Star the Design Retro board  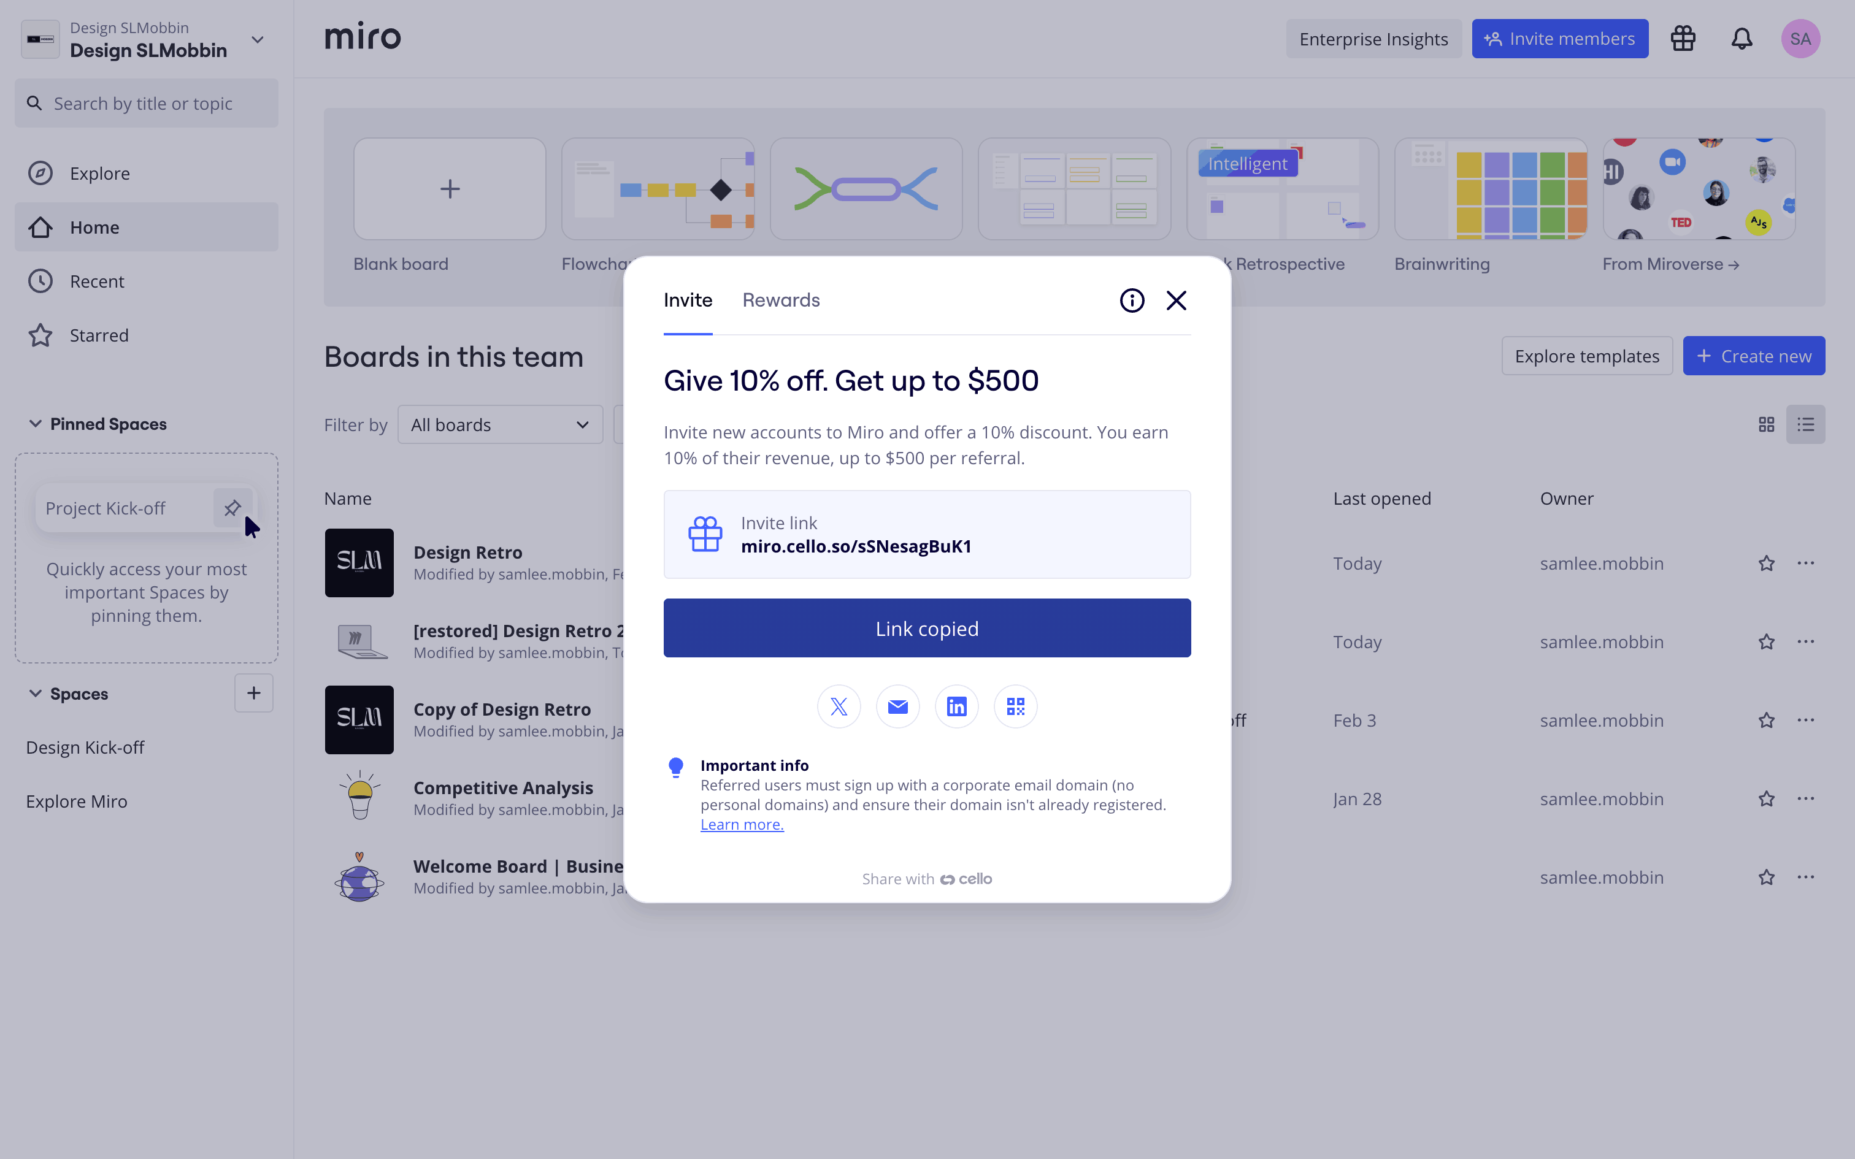click(1766, 564)
